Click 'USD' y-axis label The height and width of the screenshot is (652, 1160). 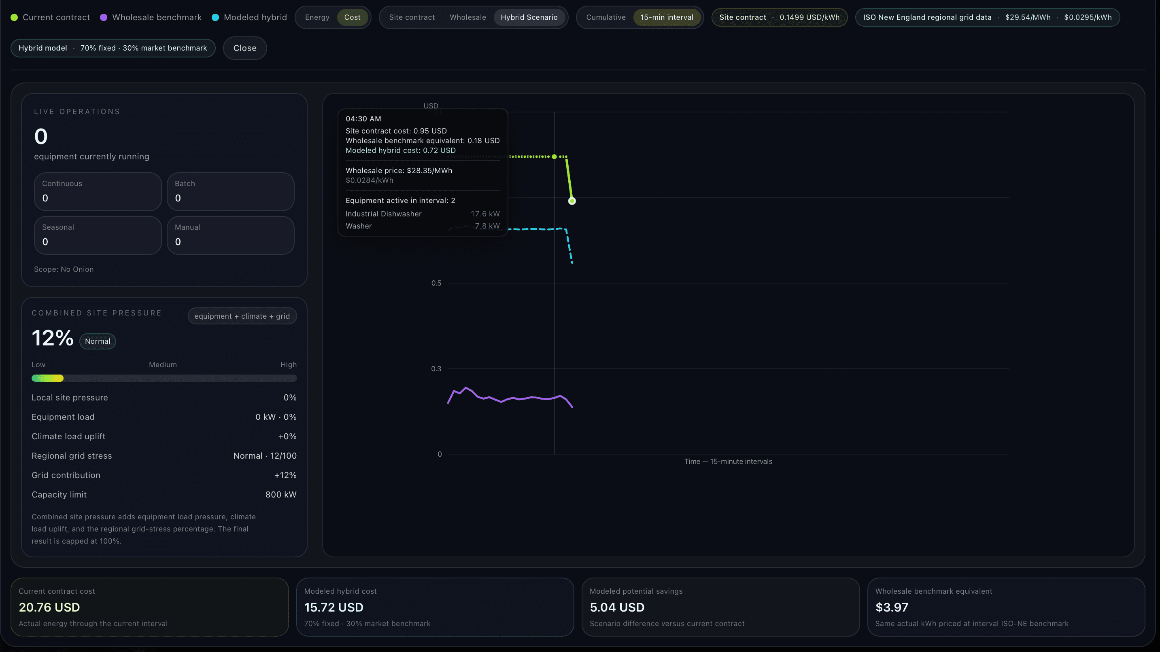[x=431, y=106]
